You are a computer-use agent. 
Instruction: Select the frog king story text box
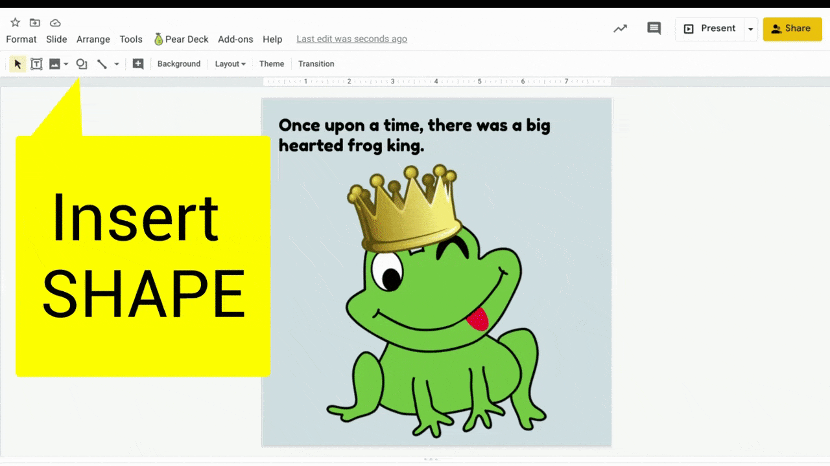(414, 135)
